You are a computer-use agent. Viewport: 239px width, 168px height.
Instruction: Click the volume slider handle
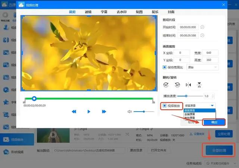click(144, 112)
